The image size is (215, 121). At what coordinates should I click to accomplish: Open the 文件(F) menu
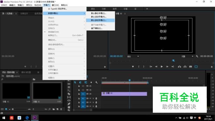[x=4, y=5]
